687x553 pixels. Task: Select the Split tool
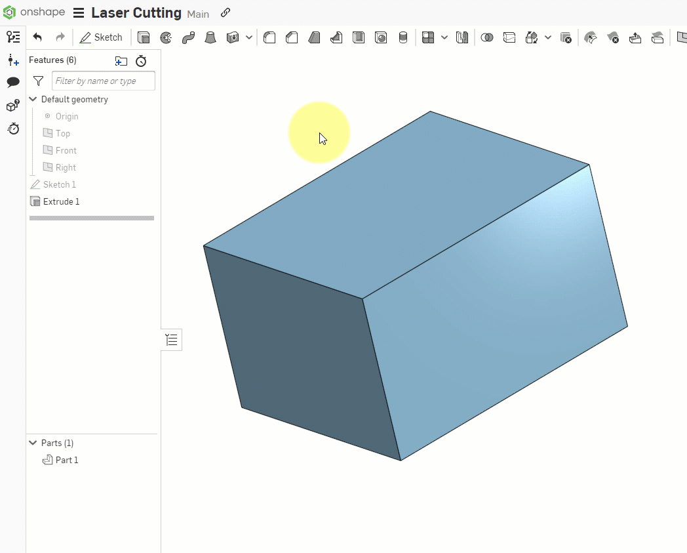pos(509,37)
